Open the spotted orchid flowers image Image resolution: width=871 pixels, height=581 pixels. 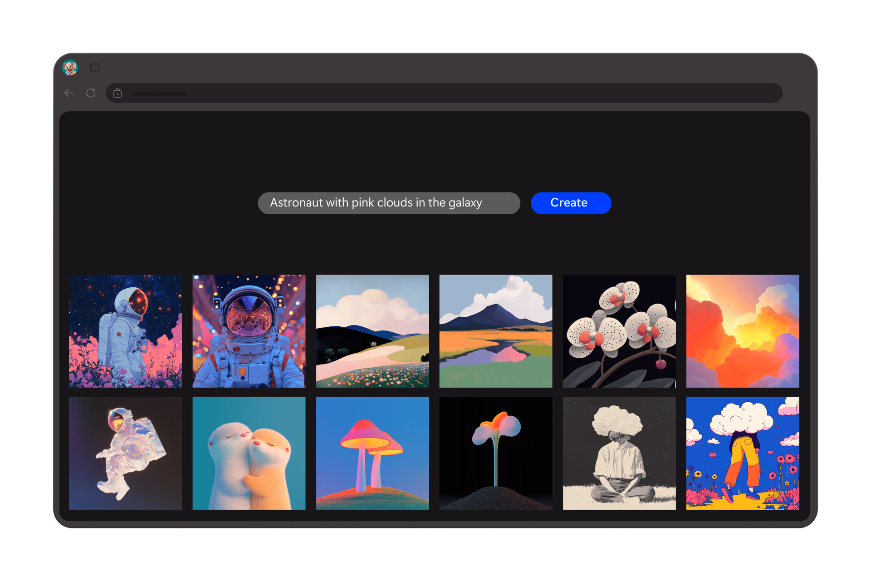point(619,331)
